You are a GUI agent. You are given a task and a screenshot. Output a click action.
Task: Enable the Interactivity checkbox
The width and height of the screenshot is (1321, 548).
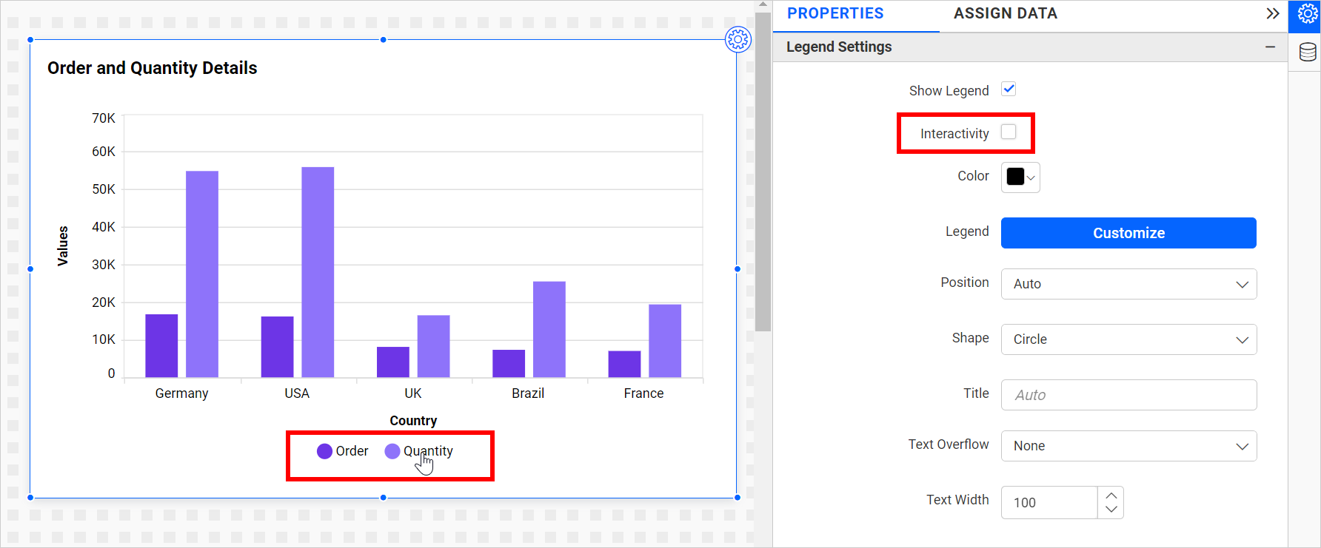tap(1009, 132)
